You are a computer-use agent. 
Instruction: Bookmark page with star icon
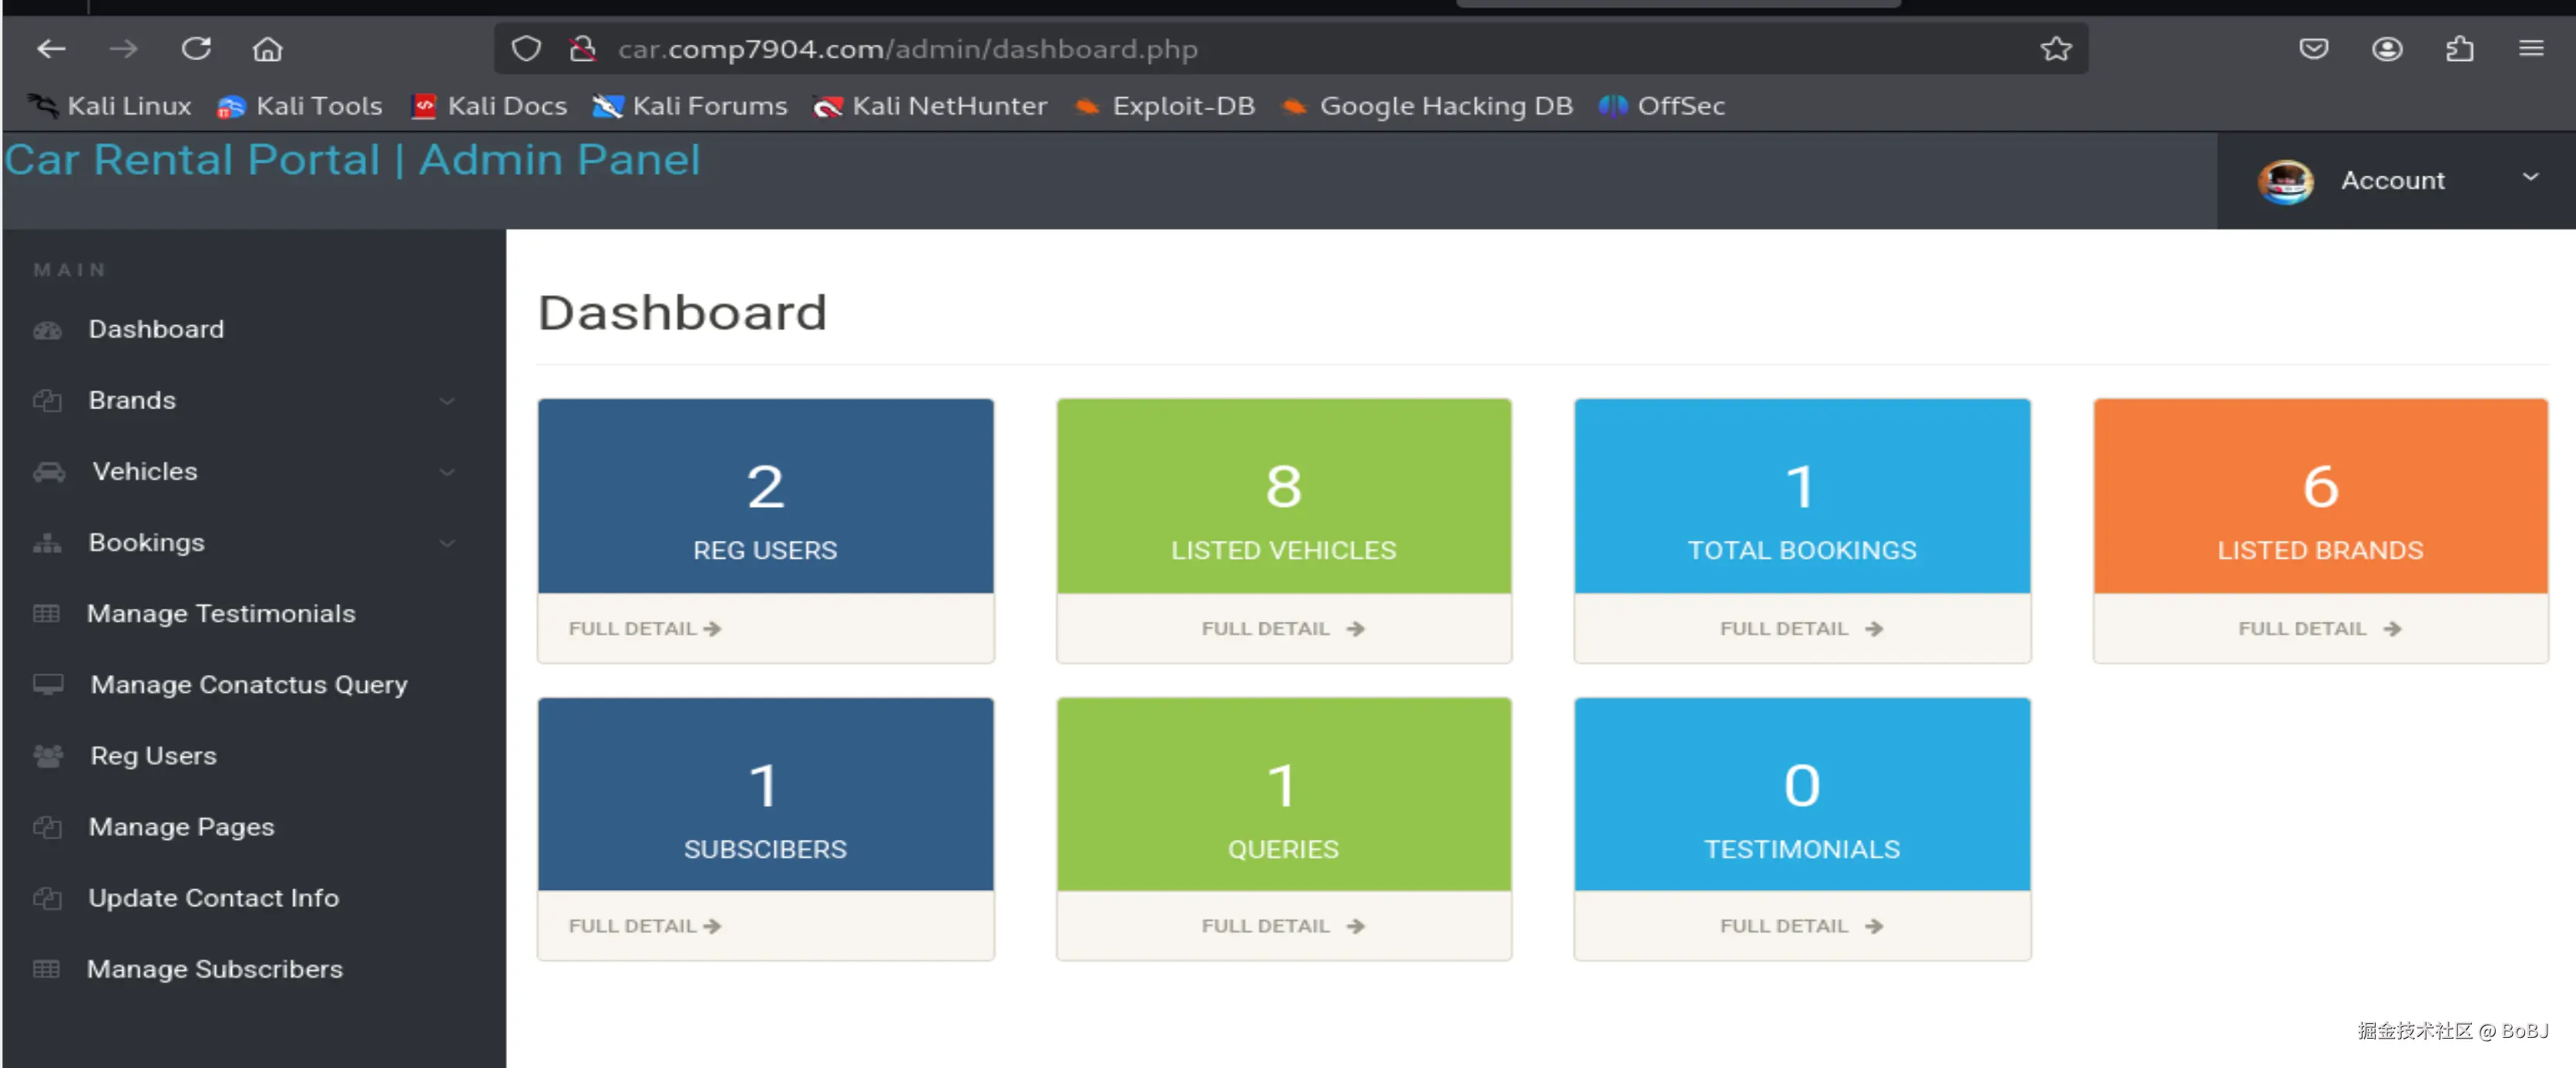pos(2055,48)
